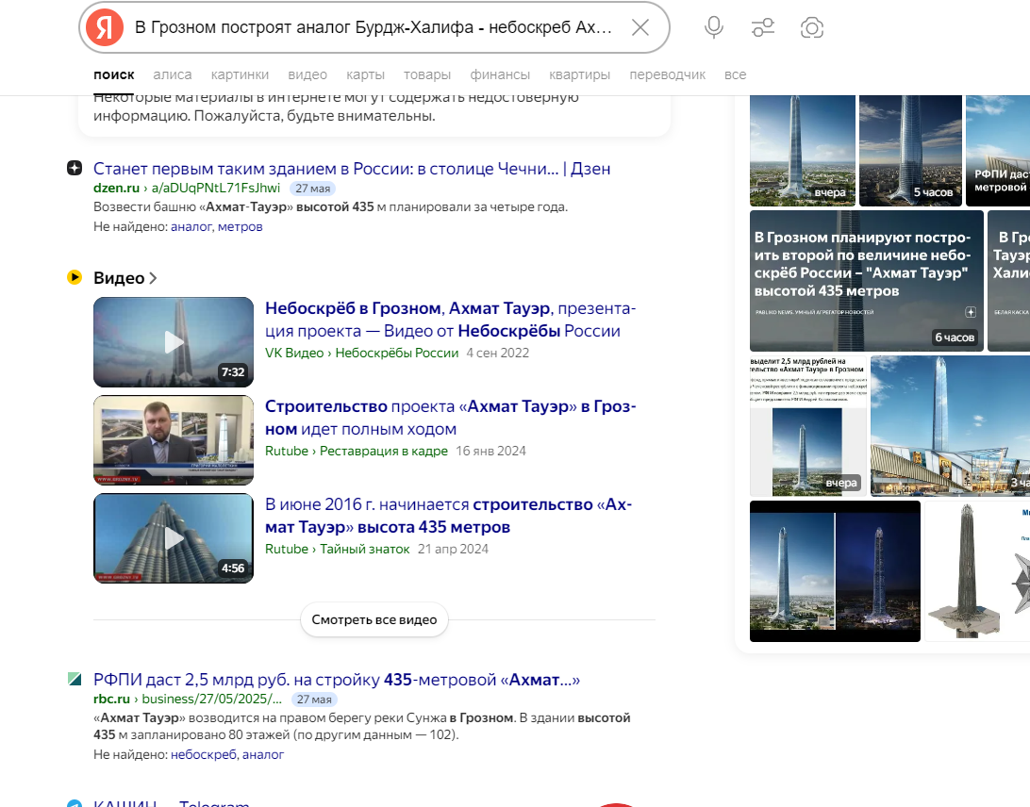Start voice search via microphone icon
The width and height of the screenshot is (1030, 807).
(713, 27)
